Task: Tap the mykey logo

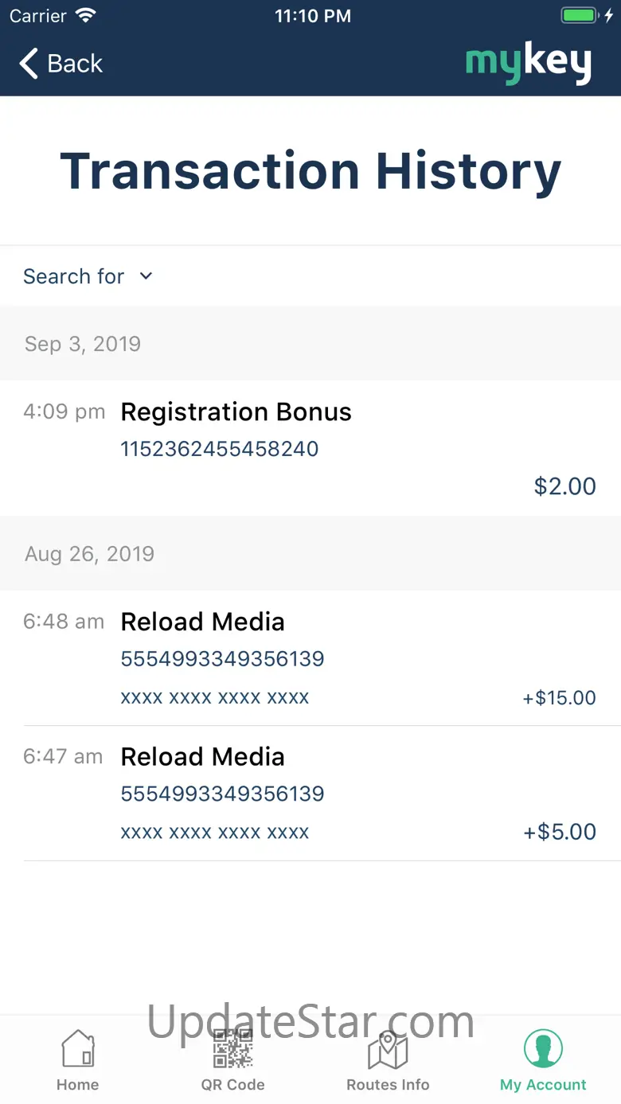Action: point(528,64)
